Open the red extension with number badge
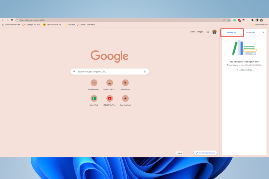The height and width of the screenshot is (179, 269). [239, 20]
